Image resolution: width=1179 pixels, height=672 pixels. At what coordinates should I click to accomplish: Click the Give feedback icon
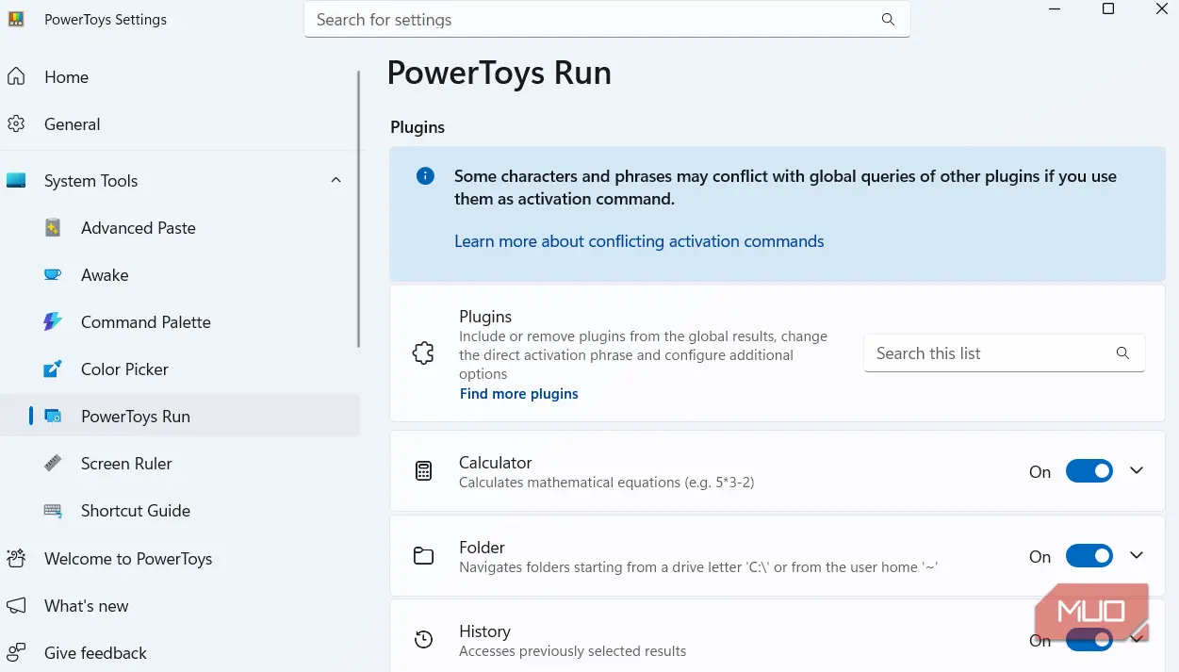[16, 653]
